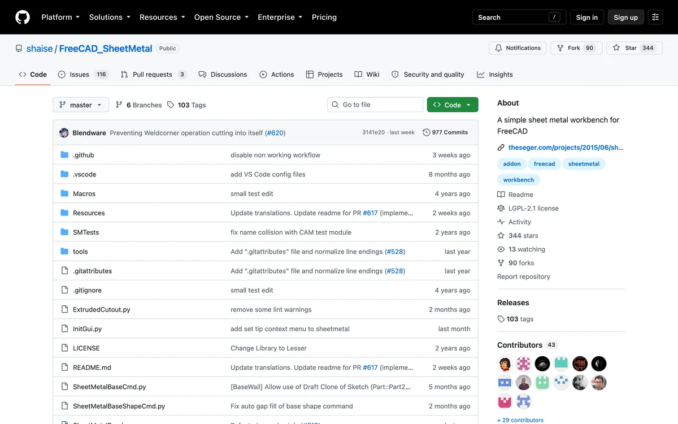Open the accessibility settings icon in header
678x424 pixels.
[655, 17]
